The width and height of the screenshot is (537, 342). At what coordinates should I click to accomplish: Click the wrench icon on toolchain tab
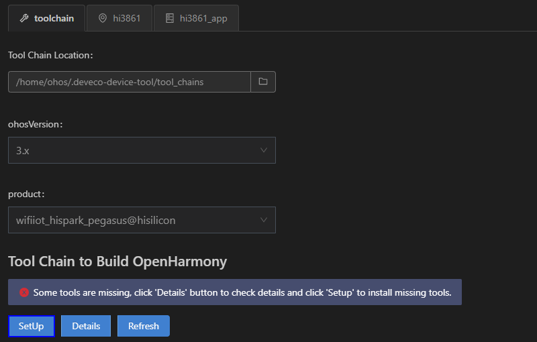click(x=24, y=18)
